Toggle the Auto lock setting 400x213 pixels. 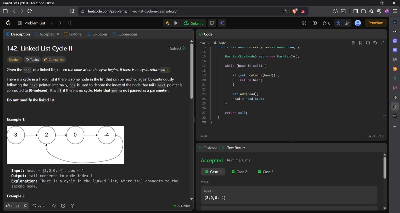click(x=220, y=43)
